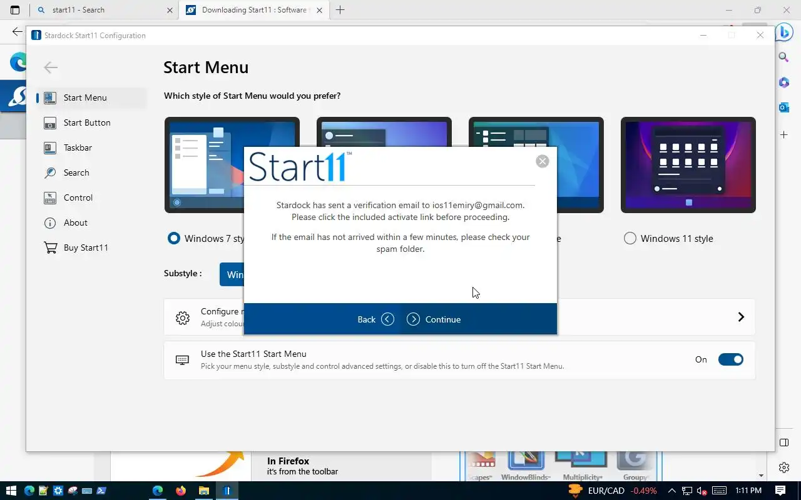This screenshot has width=801, height=500.
Task: Turn off the Use the Start11 Start Menu toggle
Action: 730,359
